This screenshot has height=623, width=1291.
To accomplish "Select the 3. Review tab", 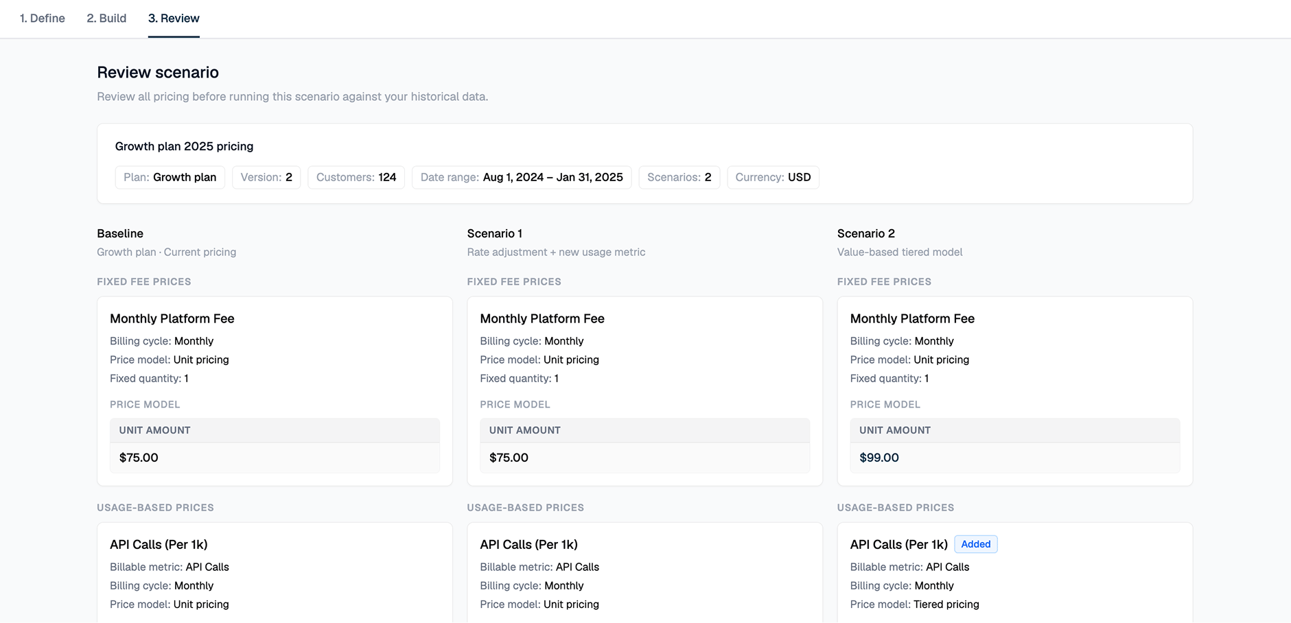I will [174, 19].
